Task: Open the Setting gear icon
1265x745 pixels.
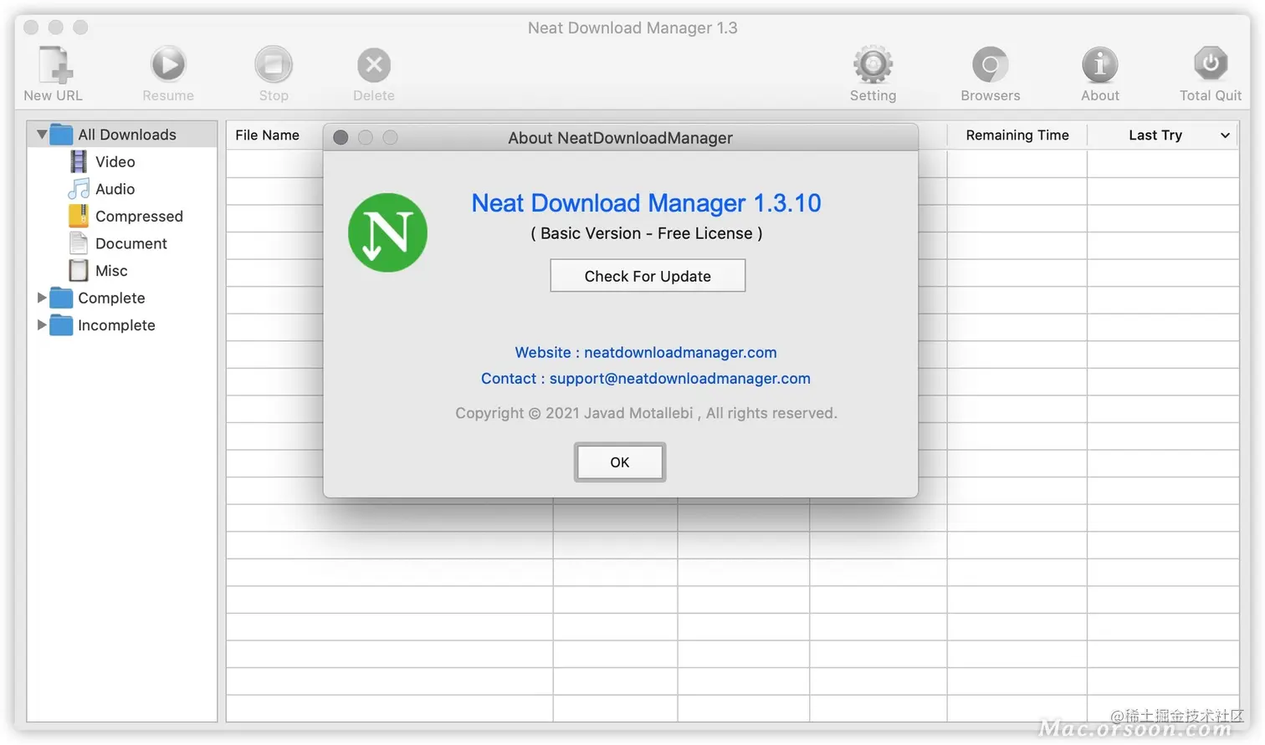Action: coord(873,64)
